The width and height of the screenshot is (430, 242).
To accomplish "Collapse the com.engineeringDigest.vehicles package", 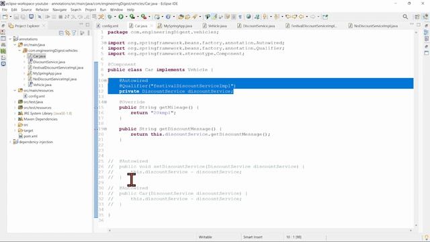I will click(19, 50).
